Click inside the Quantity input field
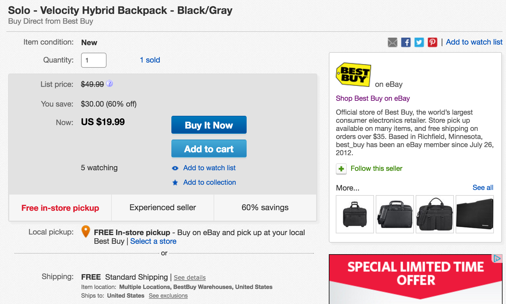 pyautogui.click(x=93, y=60)
